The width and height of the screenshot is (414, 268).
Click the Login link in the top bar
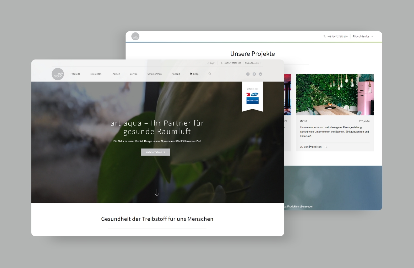pyautogui.click(x=213, y=63)
